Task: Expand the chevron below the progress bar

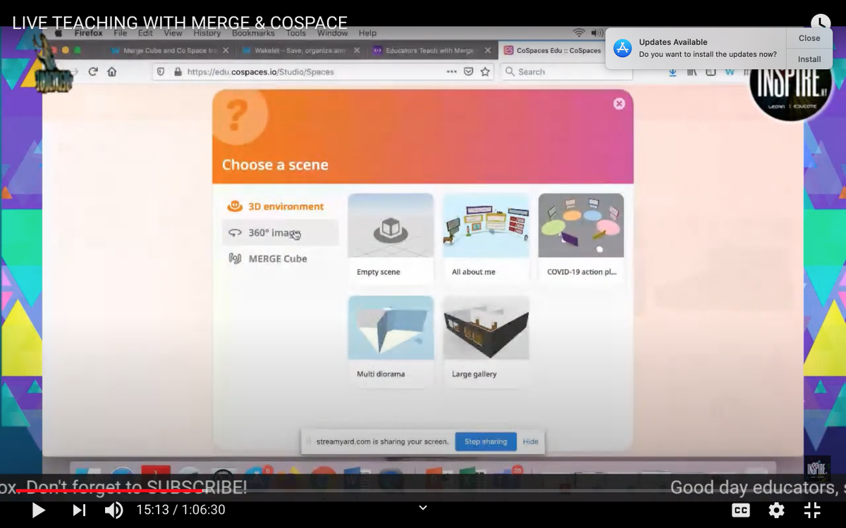Action: point(423,508)
